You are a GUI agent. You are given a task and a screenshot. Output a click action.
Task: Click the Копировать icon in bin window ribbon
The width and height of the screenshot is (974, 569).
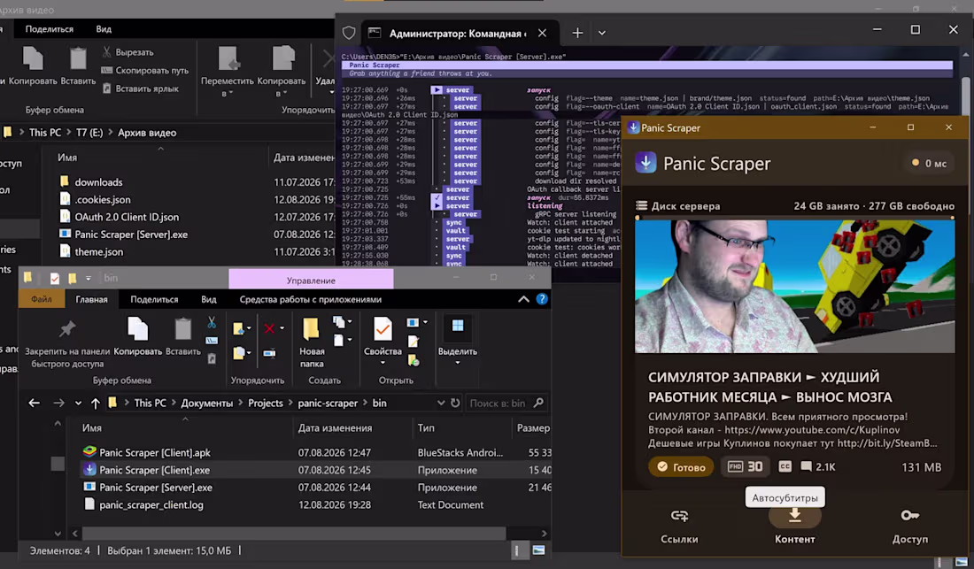[x=137, y=329]
